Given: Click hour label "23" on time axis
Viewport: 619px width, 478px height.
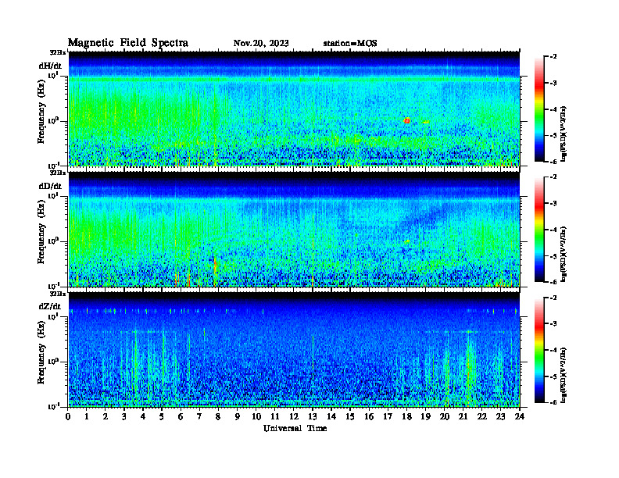Looking at the screenshot, I should pyautogui.click(x=501, y=417).
